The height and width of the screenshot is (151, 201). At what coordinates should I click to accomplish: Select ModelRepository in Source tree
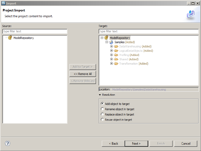24,38
